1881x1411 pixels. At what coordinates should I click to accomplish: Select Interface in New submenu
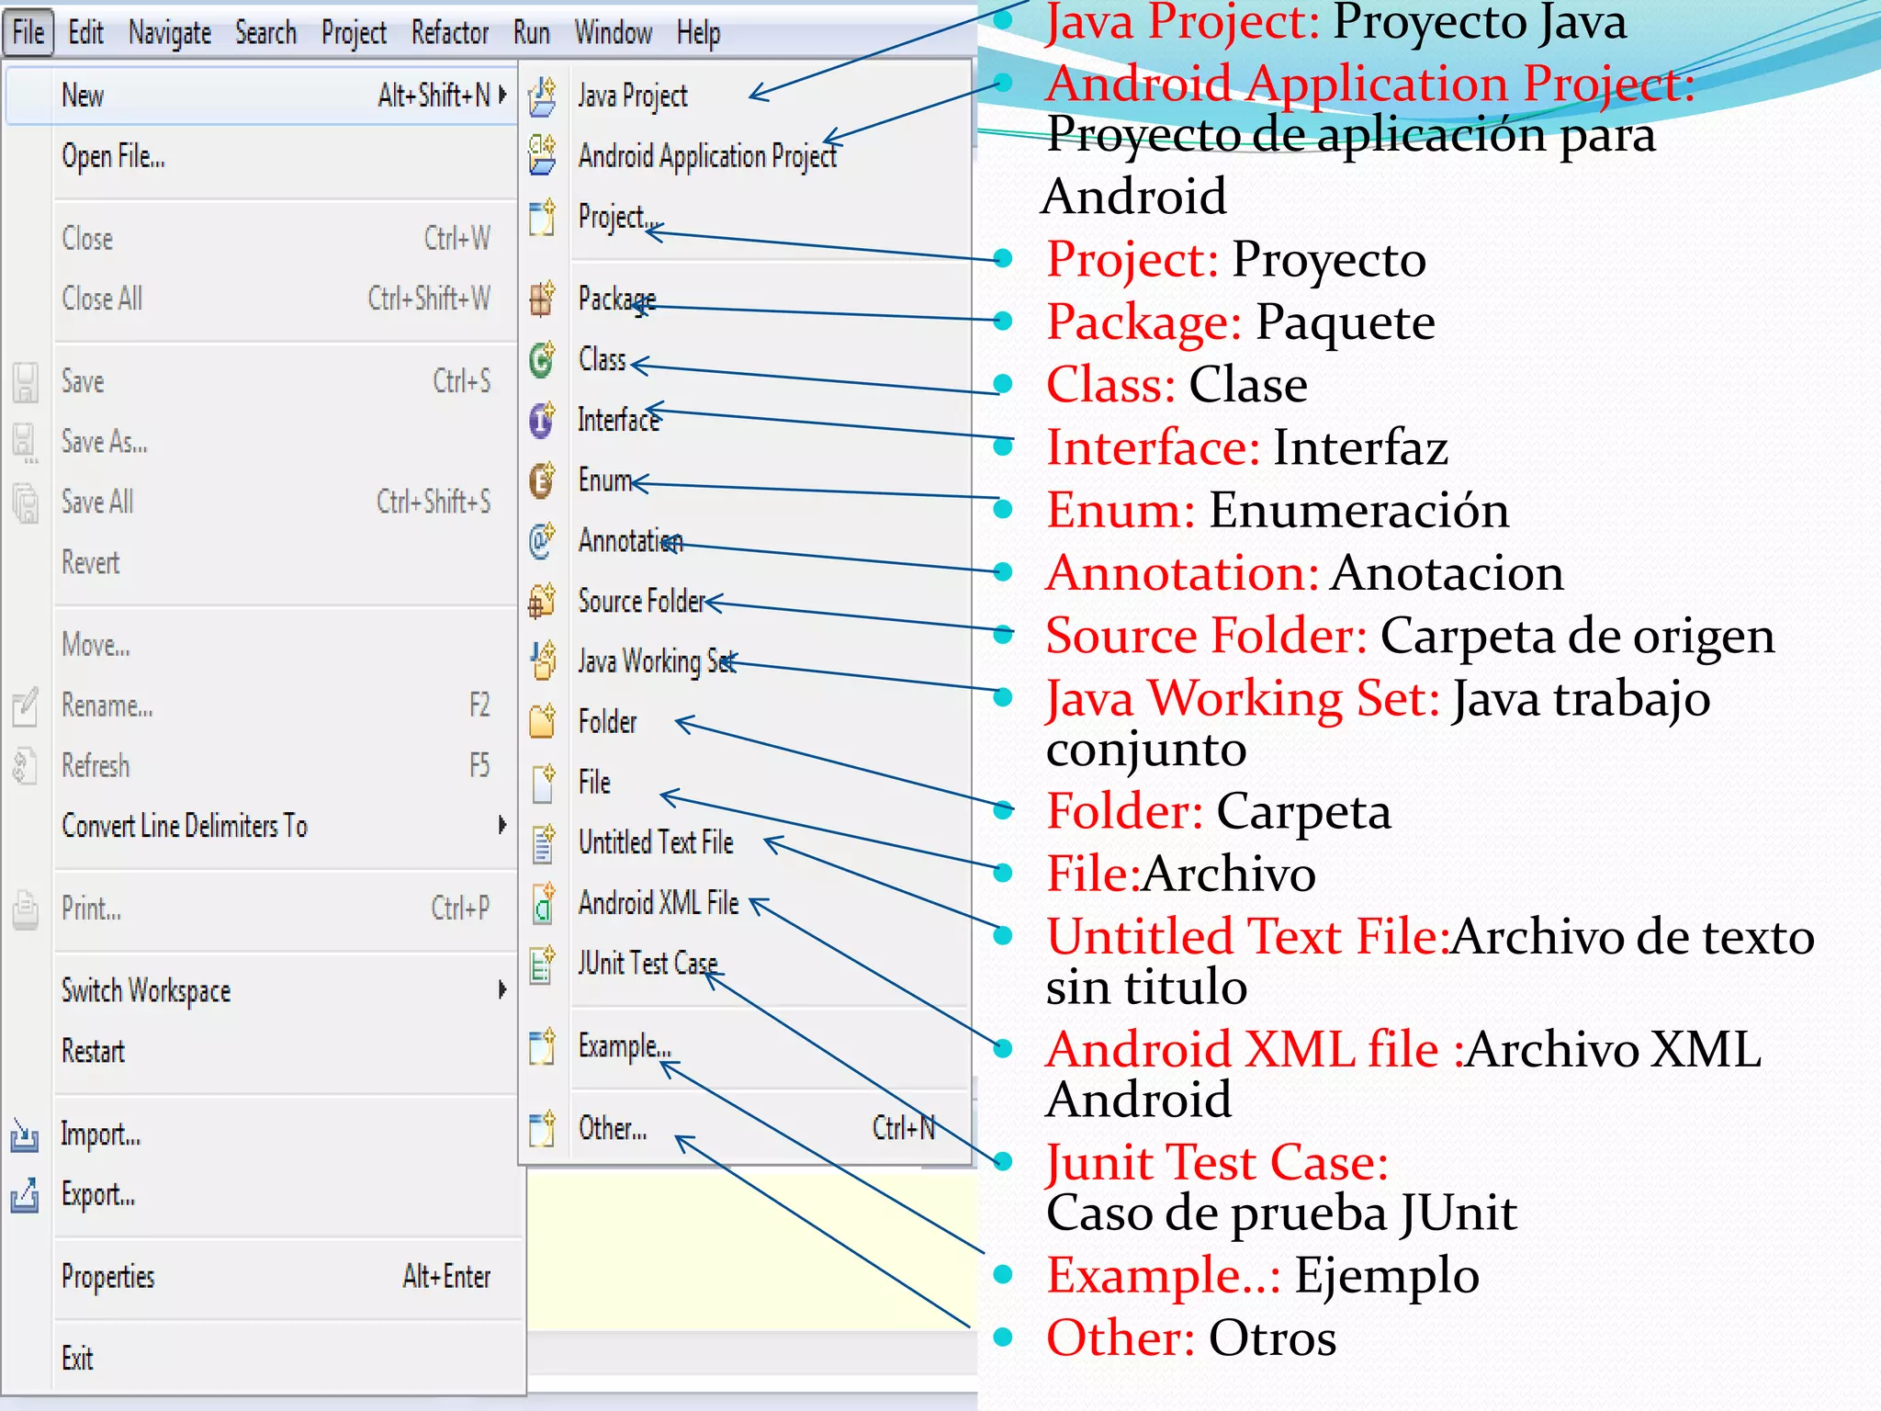(x=746, y=420)
